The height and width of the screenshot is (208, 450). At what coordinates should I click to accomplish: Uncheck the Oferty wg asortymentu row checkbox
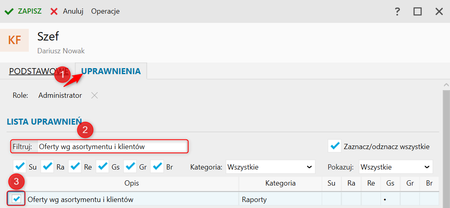17,199
